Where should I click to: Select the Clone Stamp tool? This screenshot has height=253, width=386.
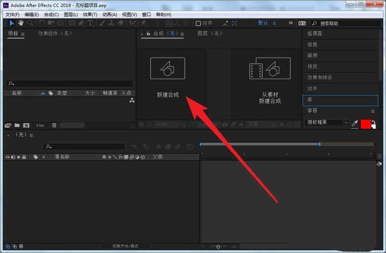pyautogui.click(x=111, y=23)
